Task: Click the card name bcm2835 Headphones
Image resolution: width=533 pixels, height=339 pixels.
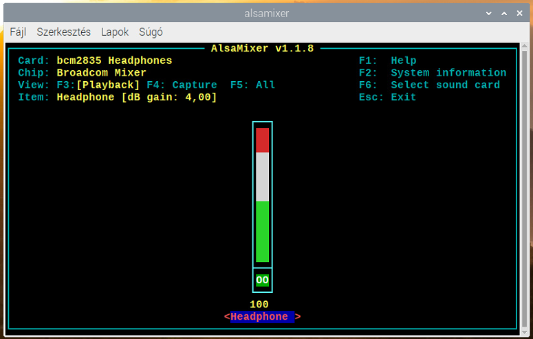Action: pos(114,61)
